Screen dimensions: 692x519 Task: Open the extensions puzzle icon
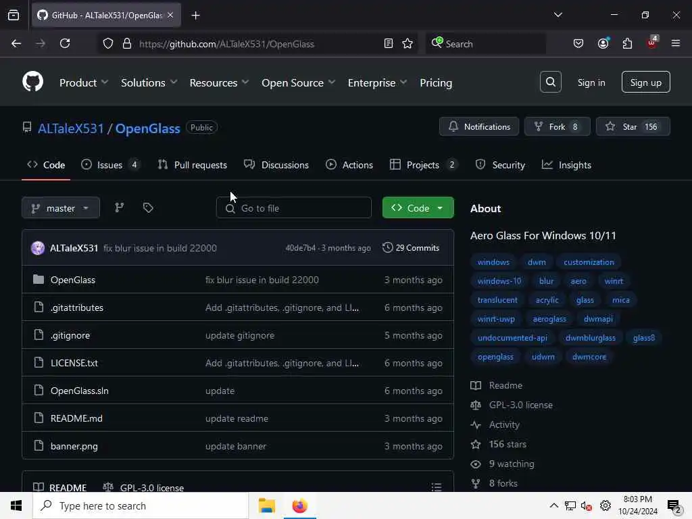pos(627,43)
